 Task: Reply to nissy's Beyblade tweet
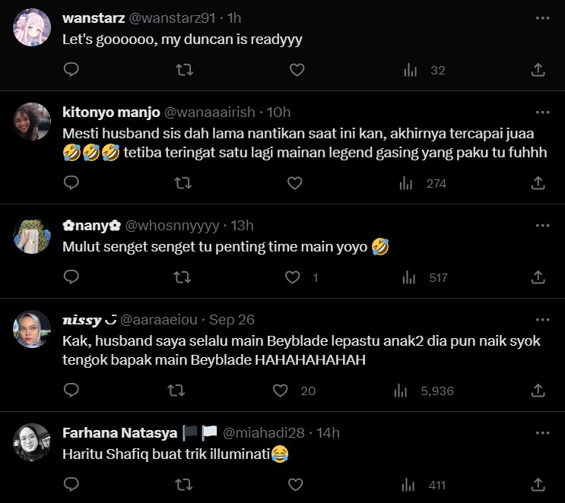71,391
